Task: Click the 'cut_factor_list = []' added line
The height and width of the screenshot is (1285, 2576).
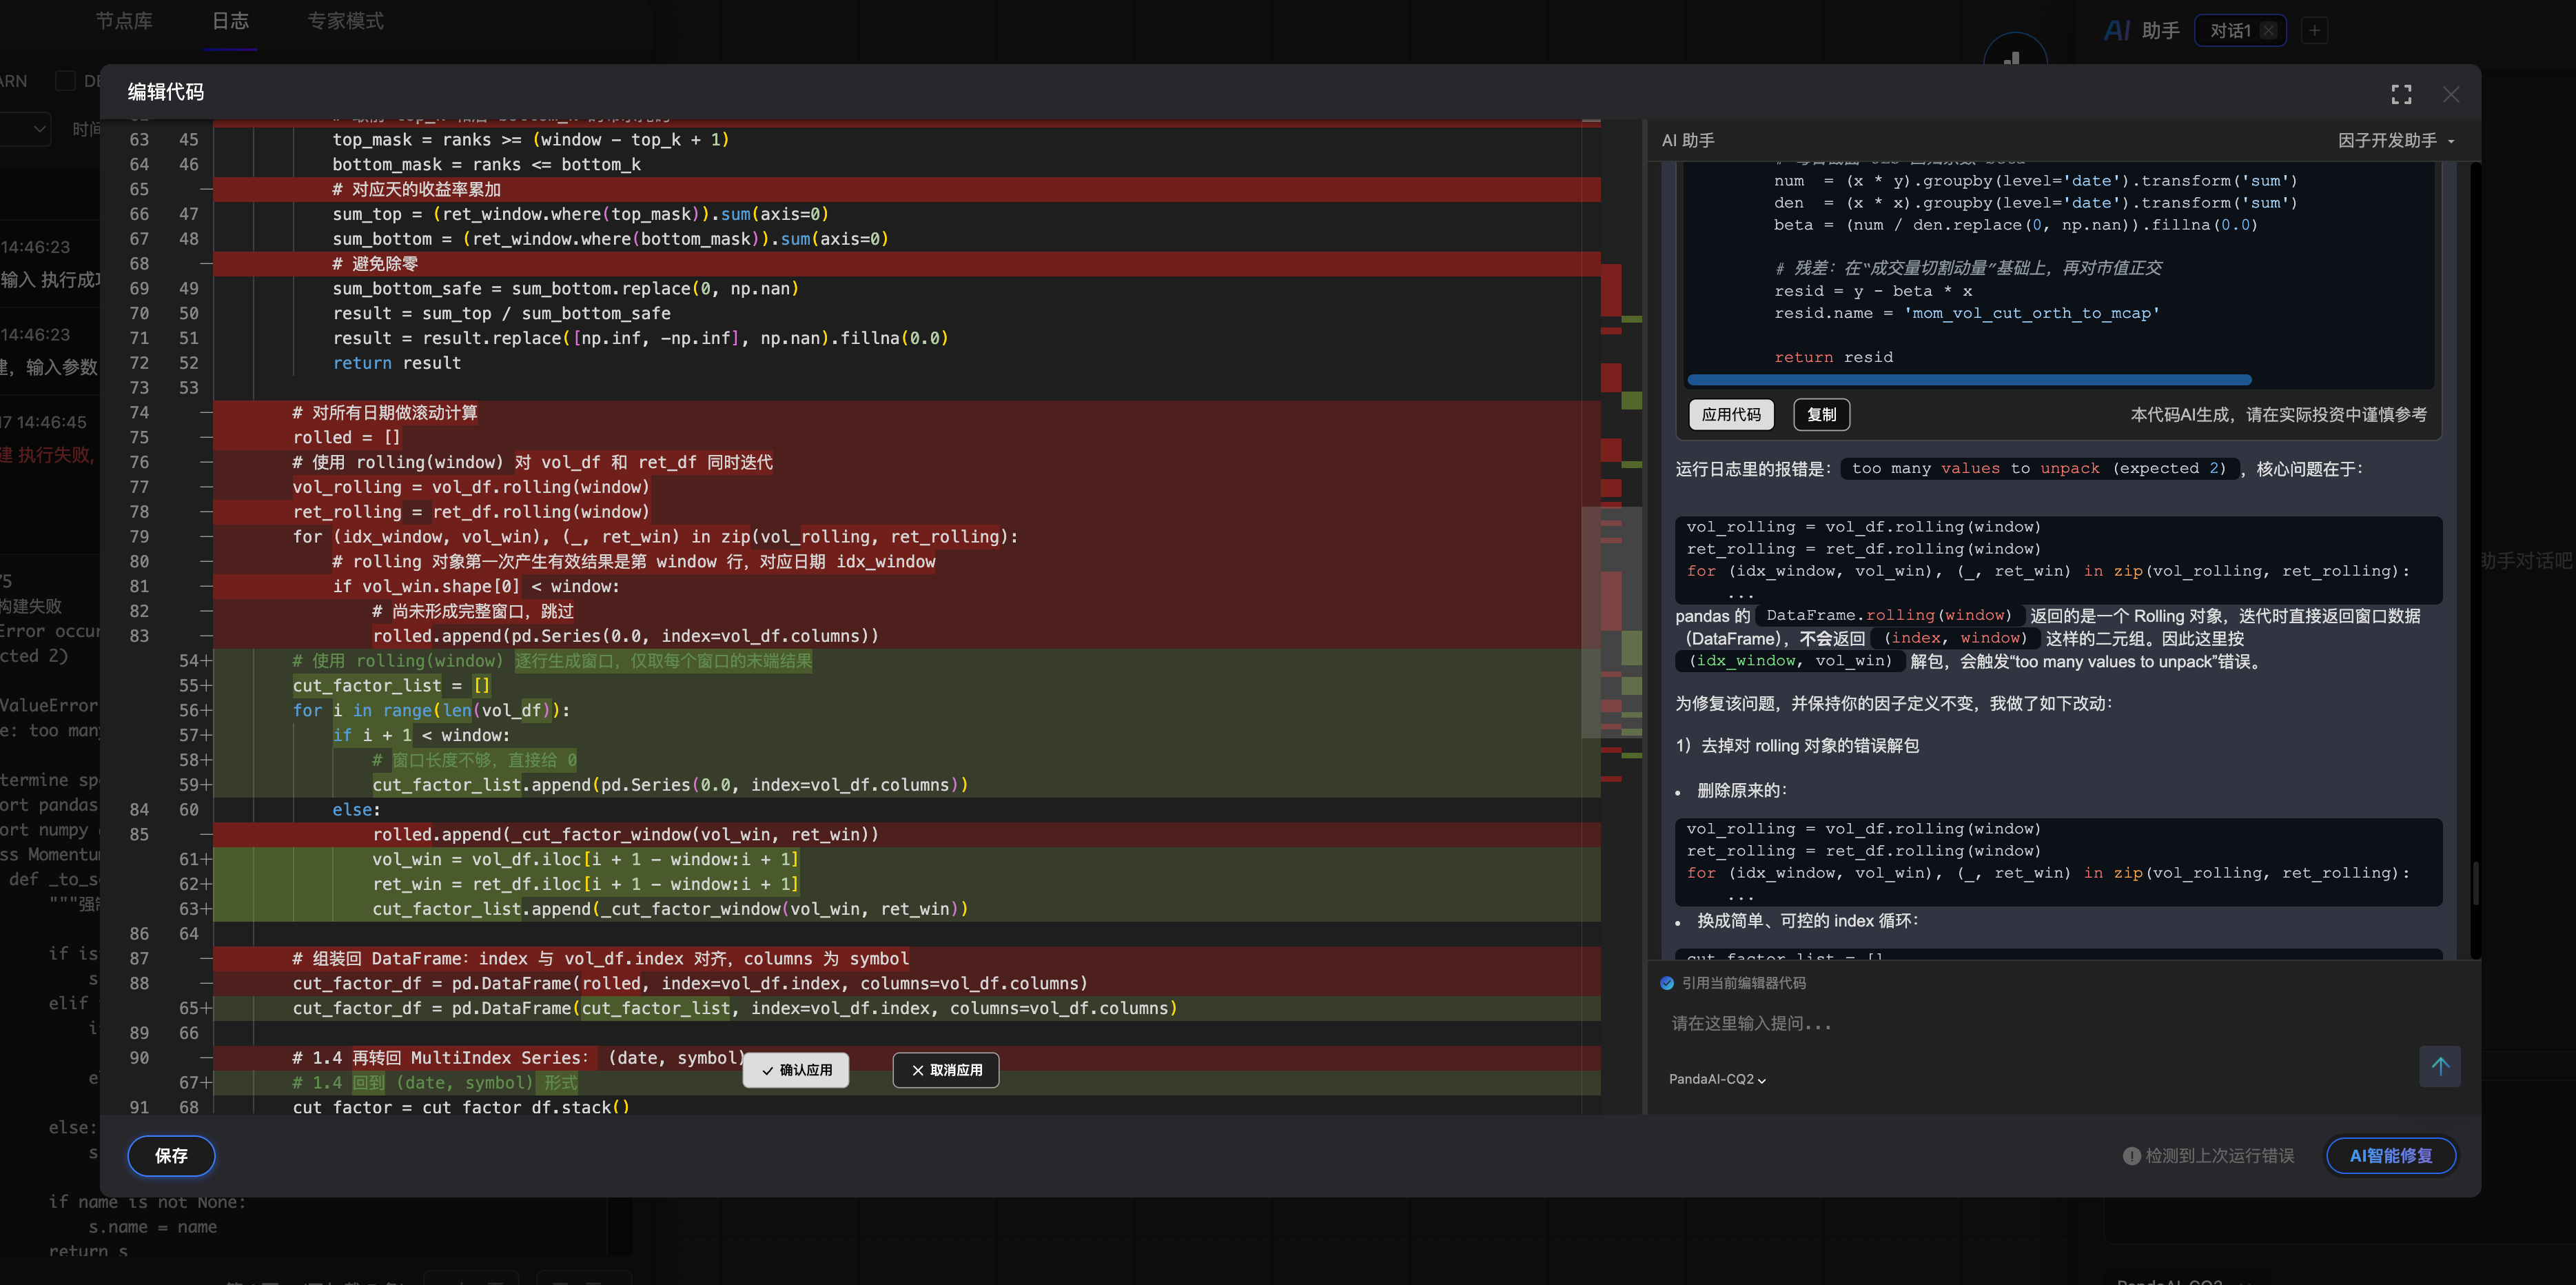Action: 391,685
